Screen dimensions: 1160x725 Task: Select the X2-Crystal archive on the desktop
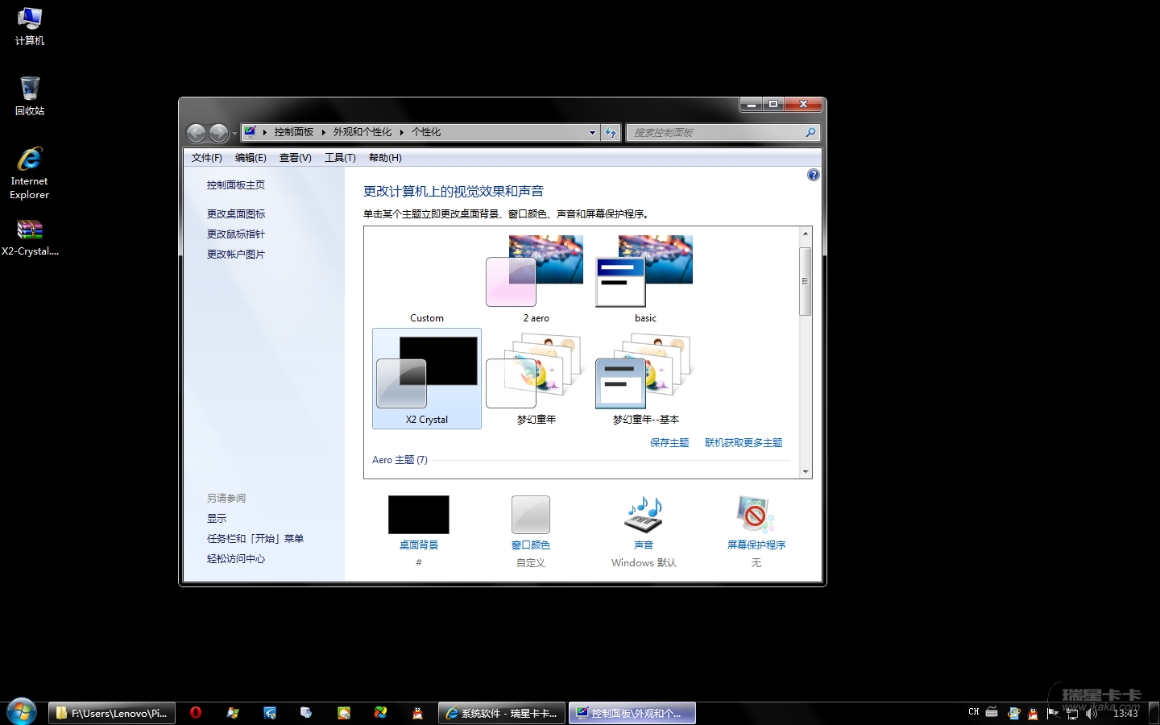point(30,238)
